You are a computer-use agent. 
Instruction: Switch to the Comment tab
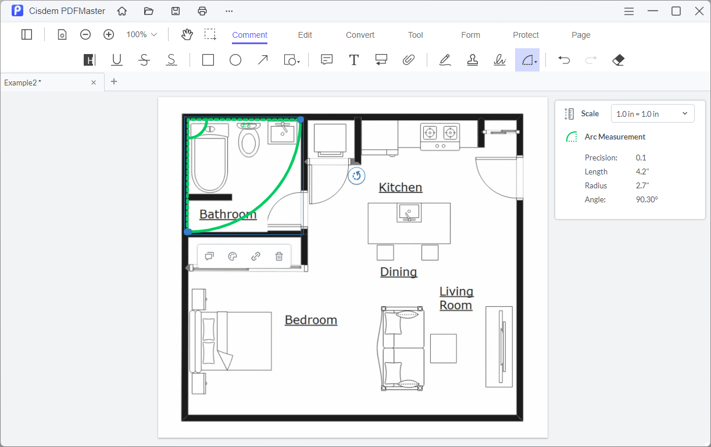[250, 35]
